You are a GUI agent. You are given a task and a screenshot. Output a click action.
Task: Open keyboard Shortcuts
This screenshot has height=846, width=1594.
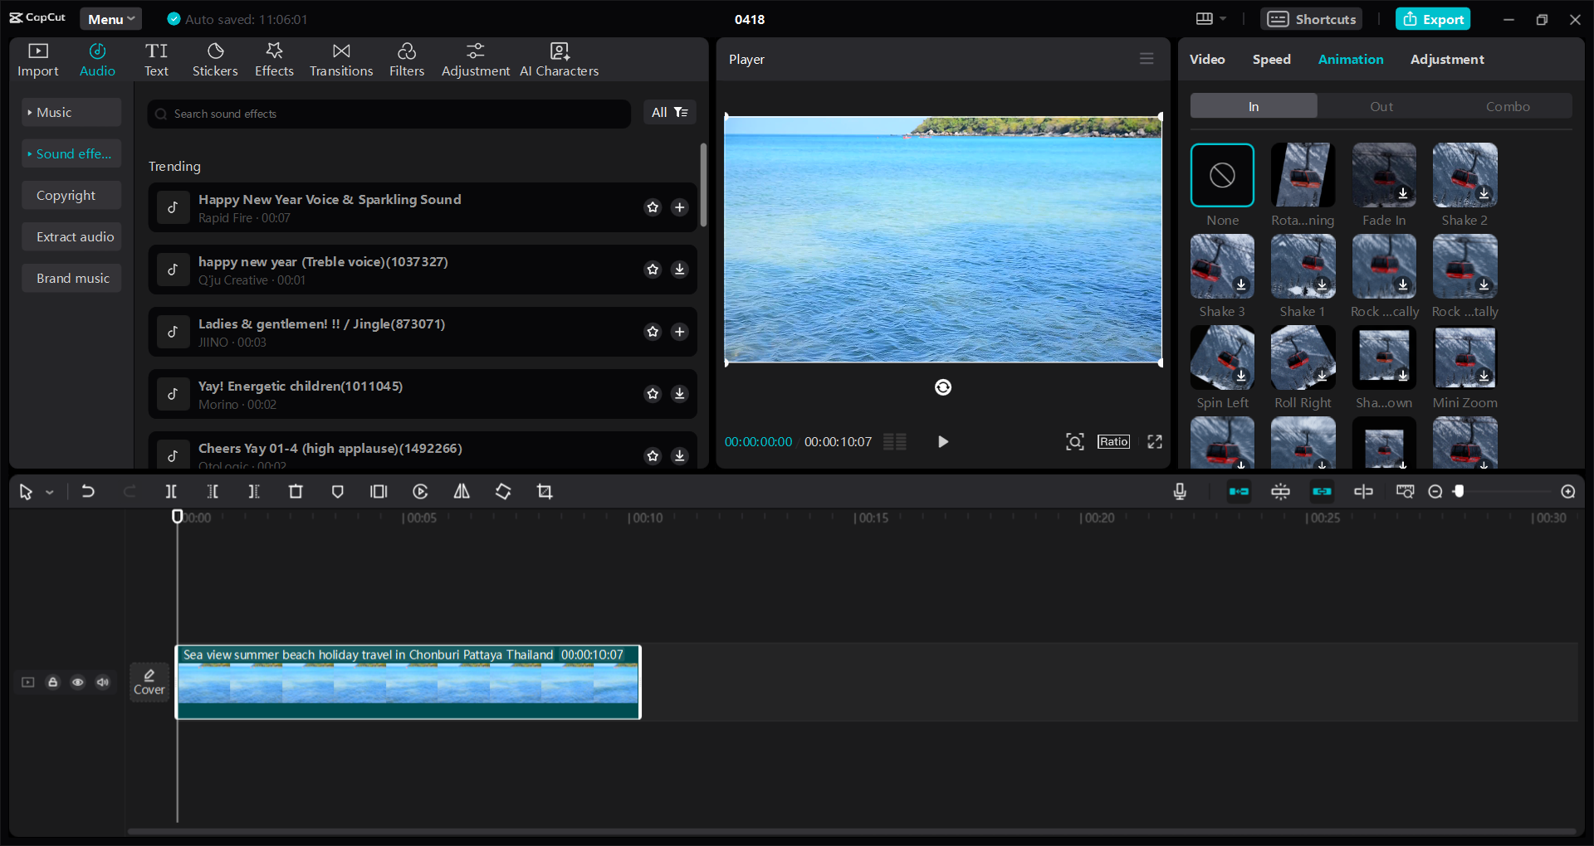1310,18
